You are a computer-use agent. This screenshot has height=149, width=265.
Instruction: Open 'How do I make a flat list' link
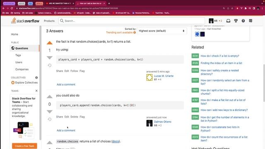click(223, 102)
